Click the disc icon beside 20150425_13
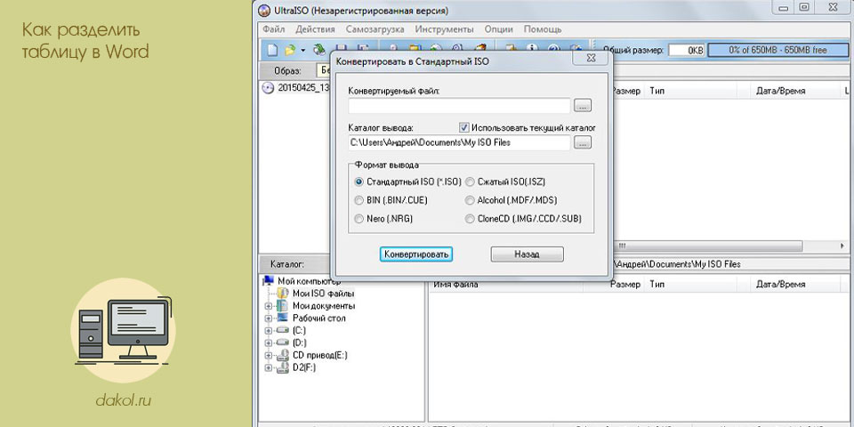Image resolution: width=854 pixels, height=427 pixels. pyautogui.click(x=268, y=88)
